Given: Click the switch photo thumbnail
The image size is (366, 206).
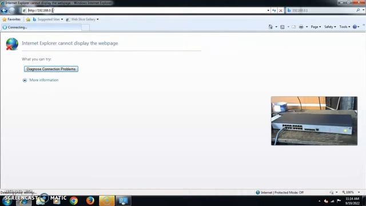Looking at the screenshot, I should point(314,121).
